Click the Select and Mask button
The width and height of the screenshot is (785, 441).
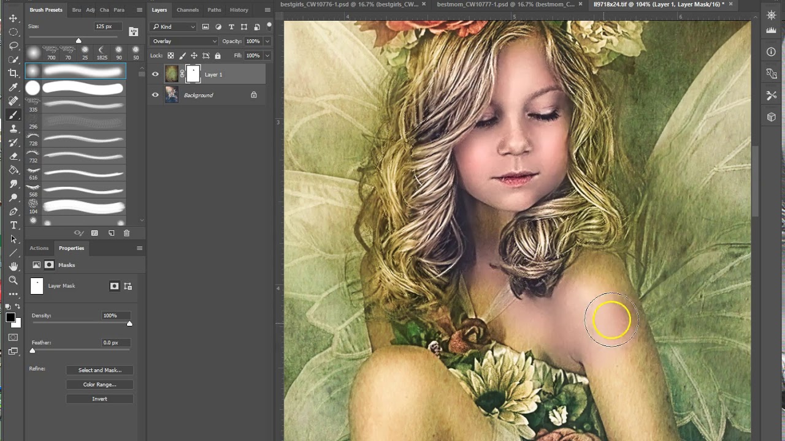click(x=100, y=370)
